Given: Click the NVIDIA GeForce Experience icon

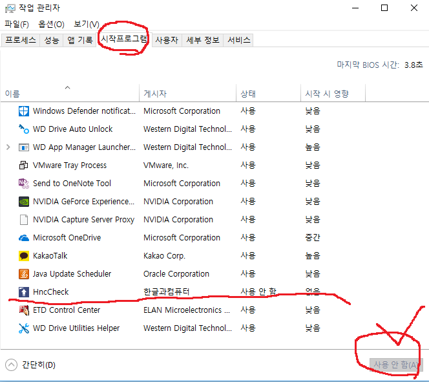Looking at the screenshot, I should coord(24,202).
